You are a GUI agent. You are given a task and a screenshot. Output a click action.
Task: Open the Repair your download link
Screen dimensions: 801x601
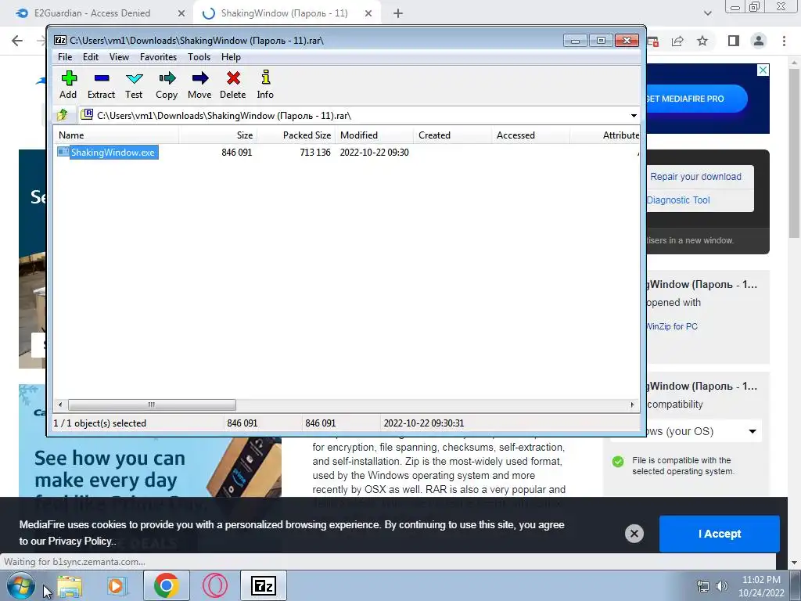click(695, 177)
